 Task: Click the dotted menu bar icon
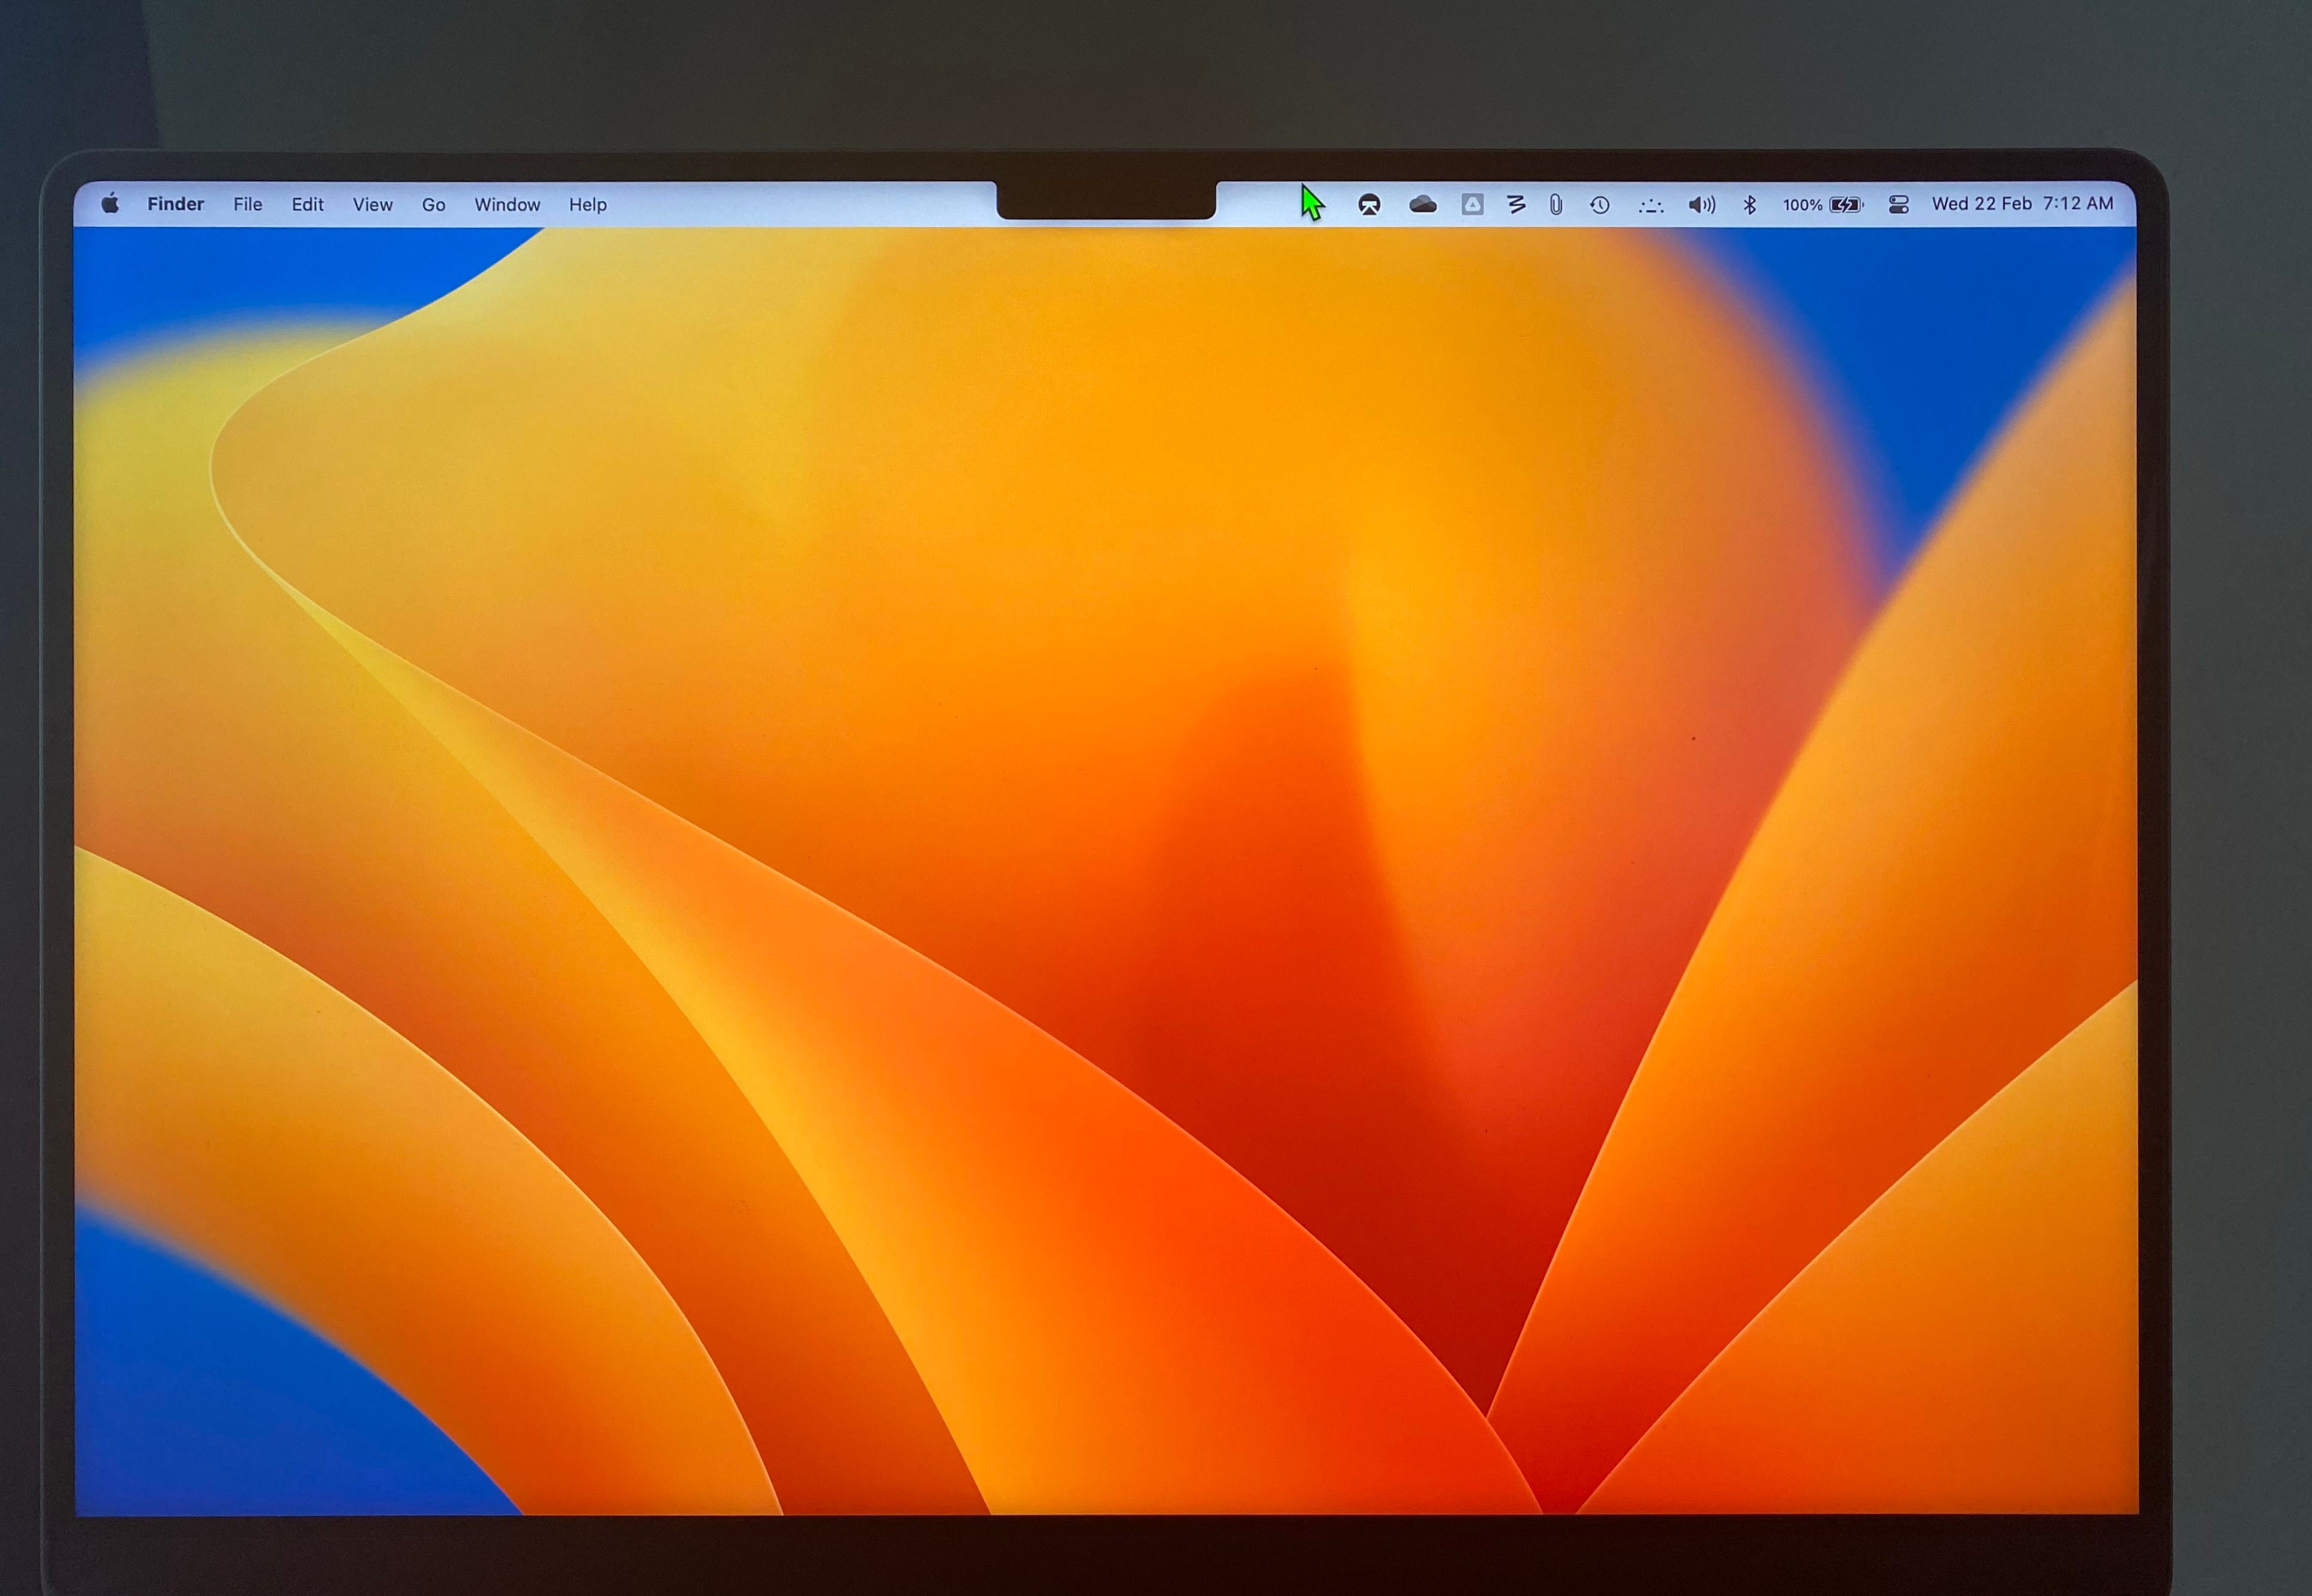(1651, 206)
